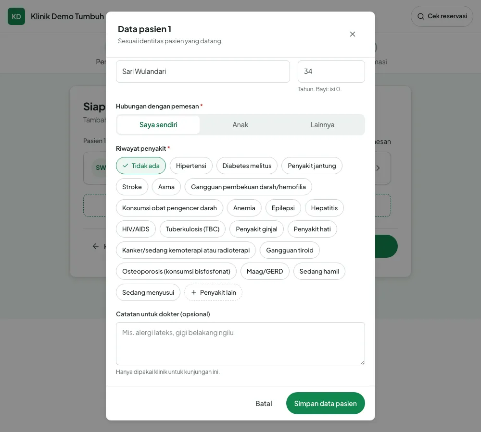481x432 pixels.
Task: Toggle Konsumsi obat pengencer darah chip
Action: 169,208
